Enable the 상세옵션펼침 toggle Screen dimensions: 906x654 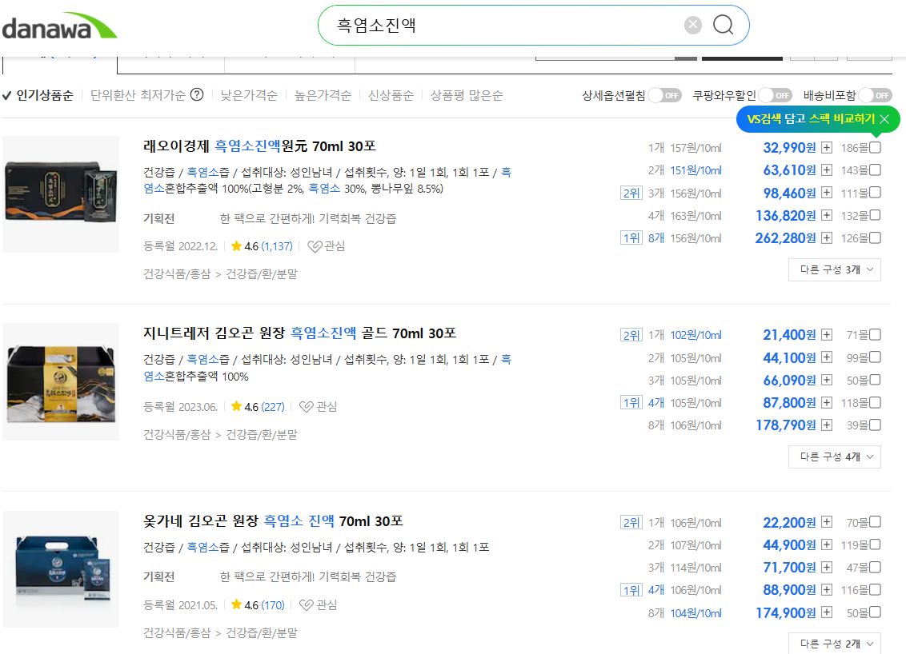[664, 94]
